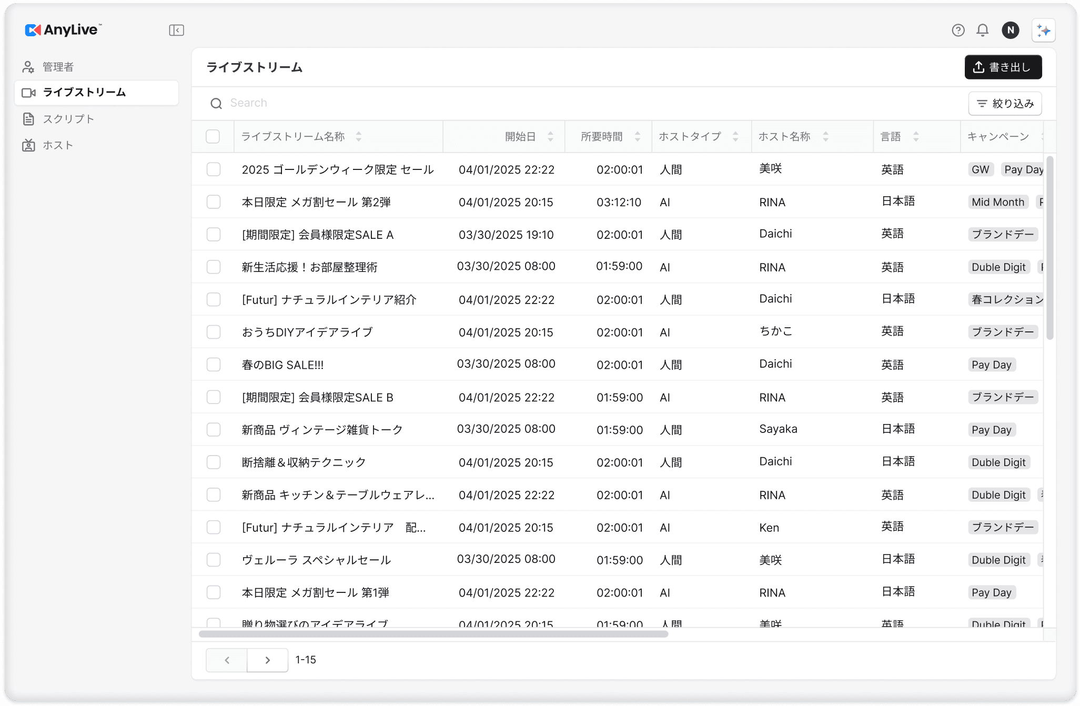This screenshot has width=1080, height=706.
Task: Go to the next page arrow
Action: (x=267, y=660)
